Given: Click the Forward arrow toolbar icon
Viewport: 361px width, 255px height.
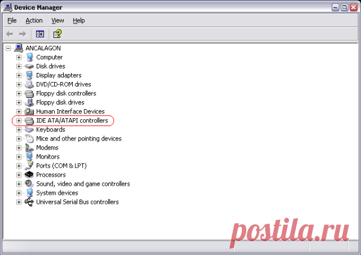Looking at the screenshot, I should pyautogui.click(x=23, y=34).
